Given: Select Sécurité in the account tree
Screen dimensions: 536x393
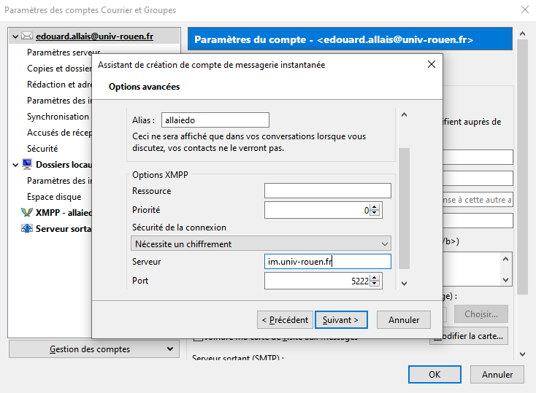Looking at the screenshot, I should 42,148.
